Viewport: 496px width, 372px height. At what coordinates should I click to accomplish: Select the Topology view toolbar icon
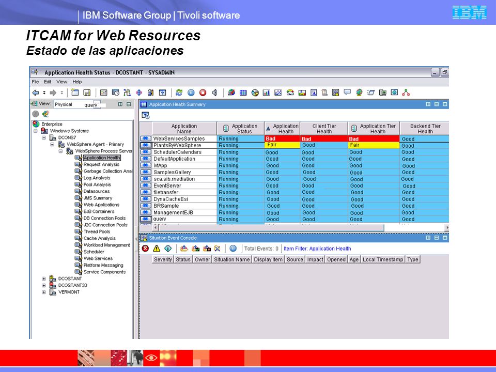coord(406,92)
